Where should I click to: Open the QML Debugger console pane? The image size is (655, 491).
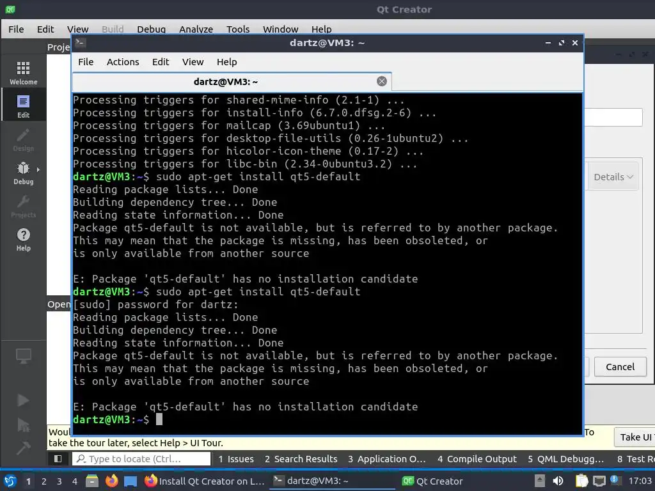click(565, 459)
